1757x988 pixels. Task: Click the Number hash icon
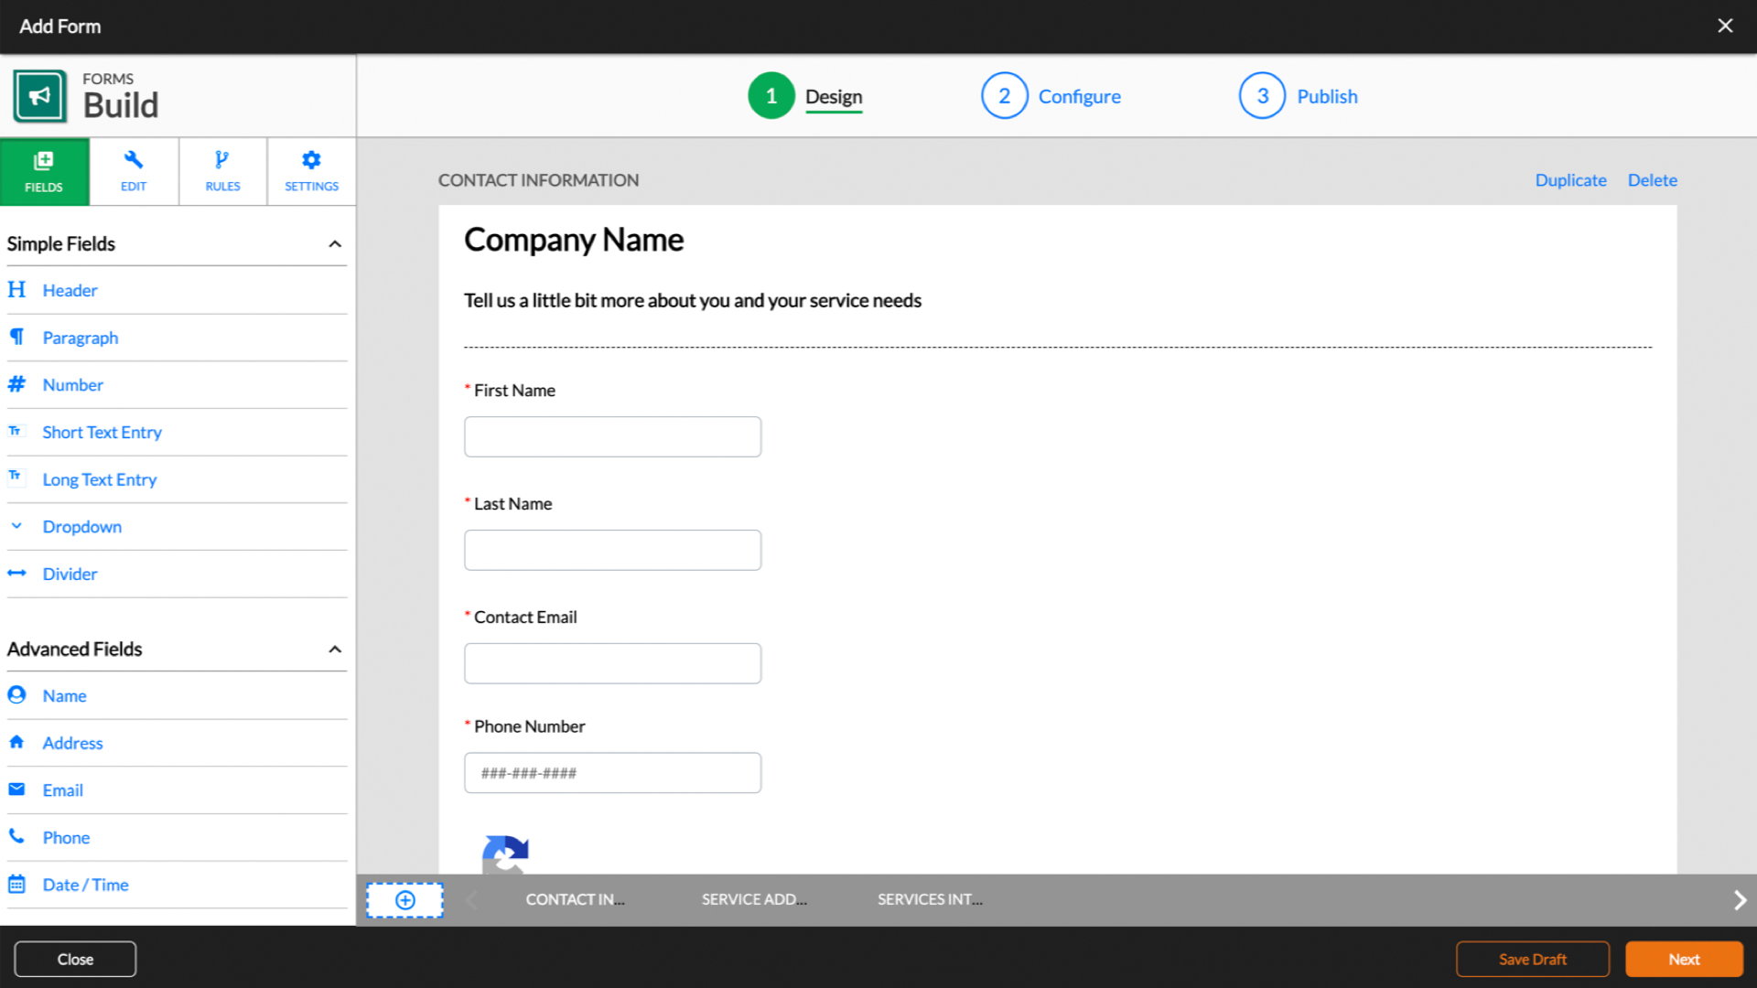[x=16, y=384]
